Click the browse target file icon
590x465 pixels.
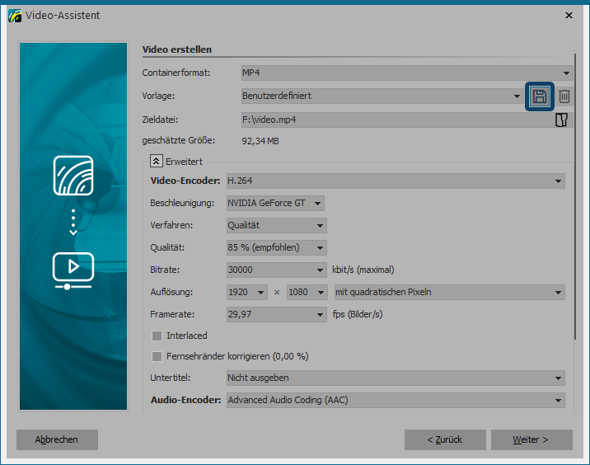(x=562, y=120)
